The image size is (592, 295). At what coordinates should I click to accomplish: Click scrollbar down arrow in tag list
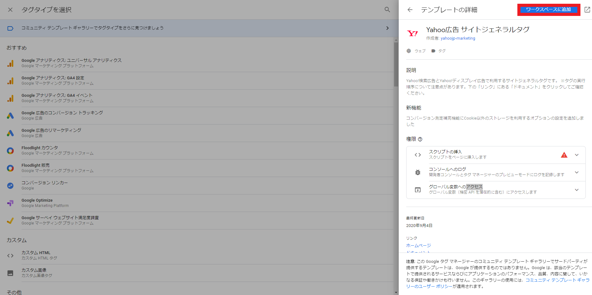[396, 293]
